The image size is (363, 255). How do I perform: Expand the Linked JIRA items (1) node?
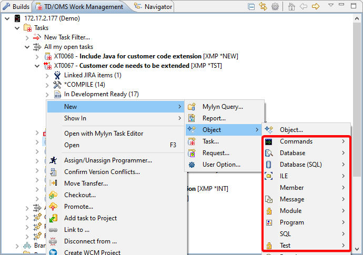tap(47, 75)
